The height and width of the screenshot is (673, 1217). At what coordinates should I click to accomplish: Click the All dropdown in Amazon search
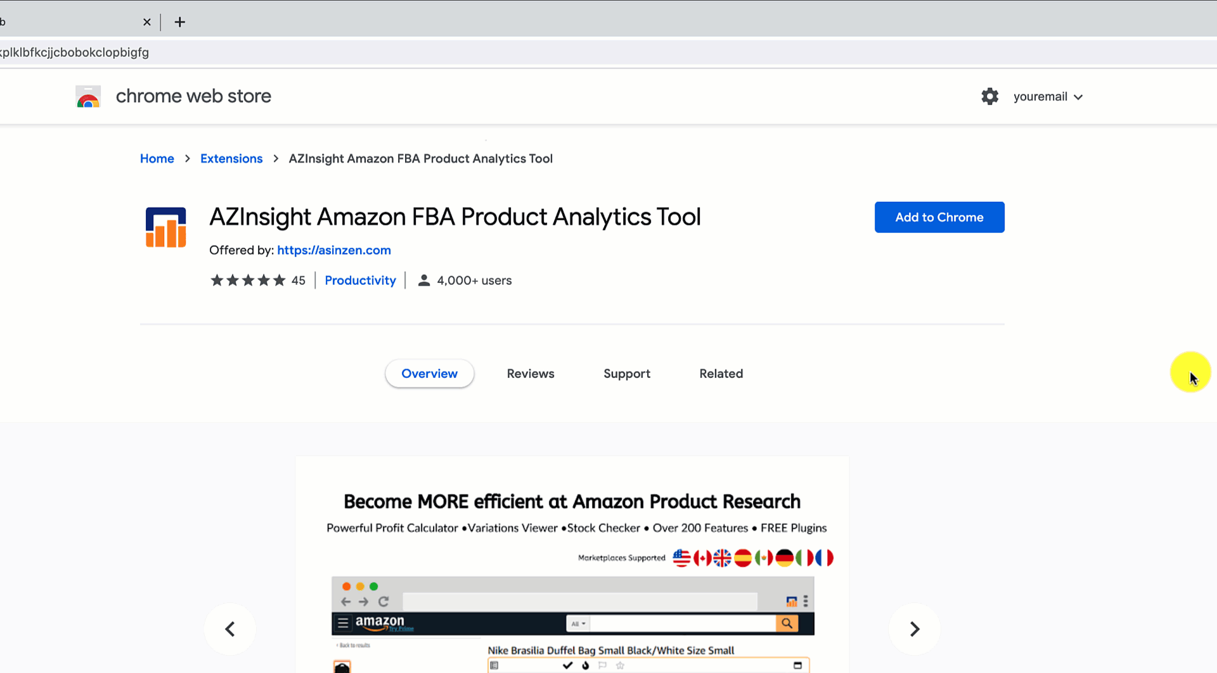(x=578, y=624)
